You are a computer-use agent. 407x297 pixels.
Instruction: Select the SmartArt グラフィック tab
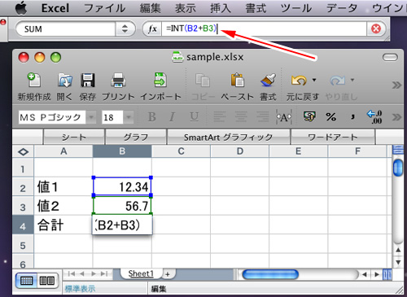pos(229,138)
